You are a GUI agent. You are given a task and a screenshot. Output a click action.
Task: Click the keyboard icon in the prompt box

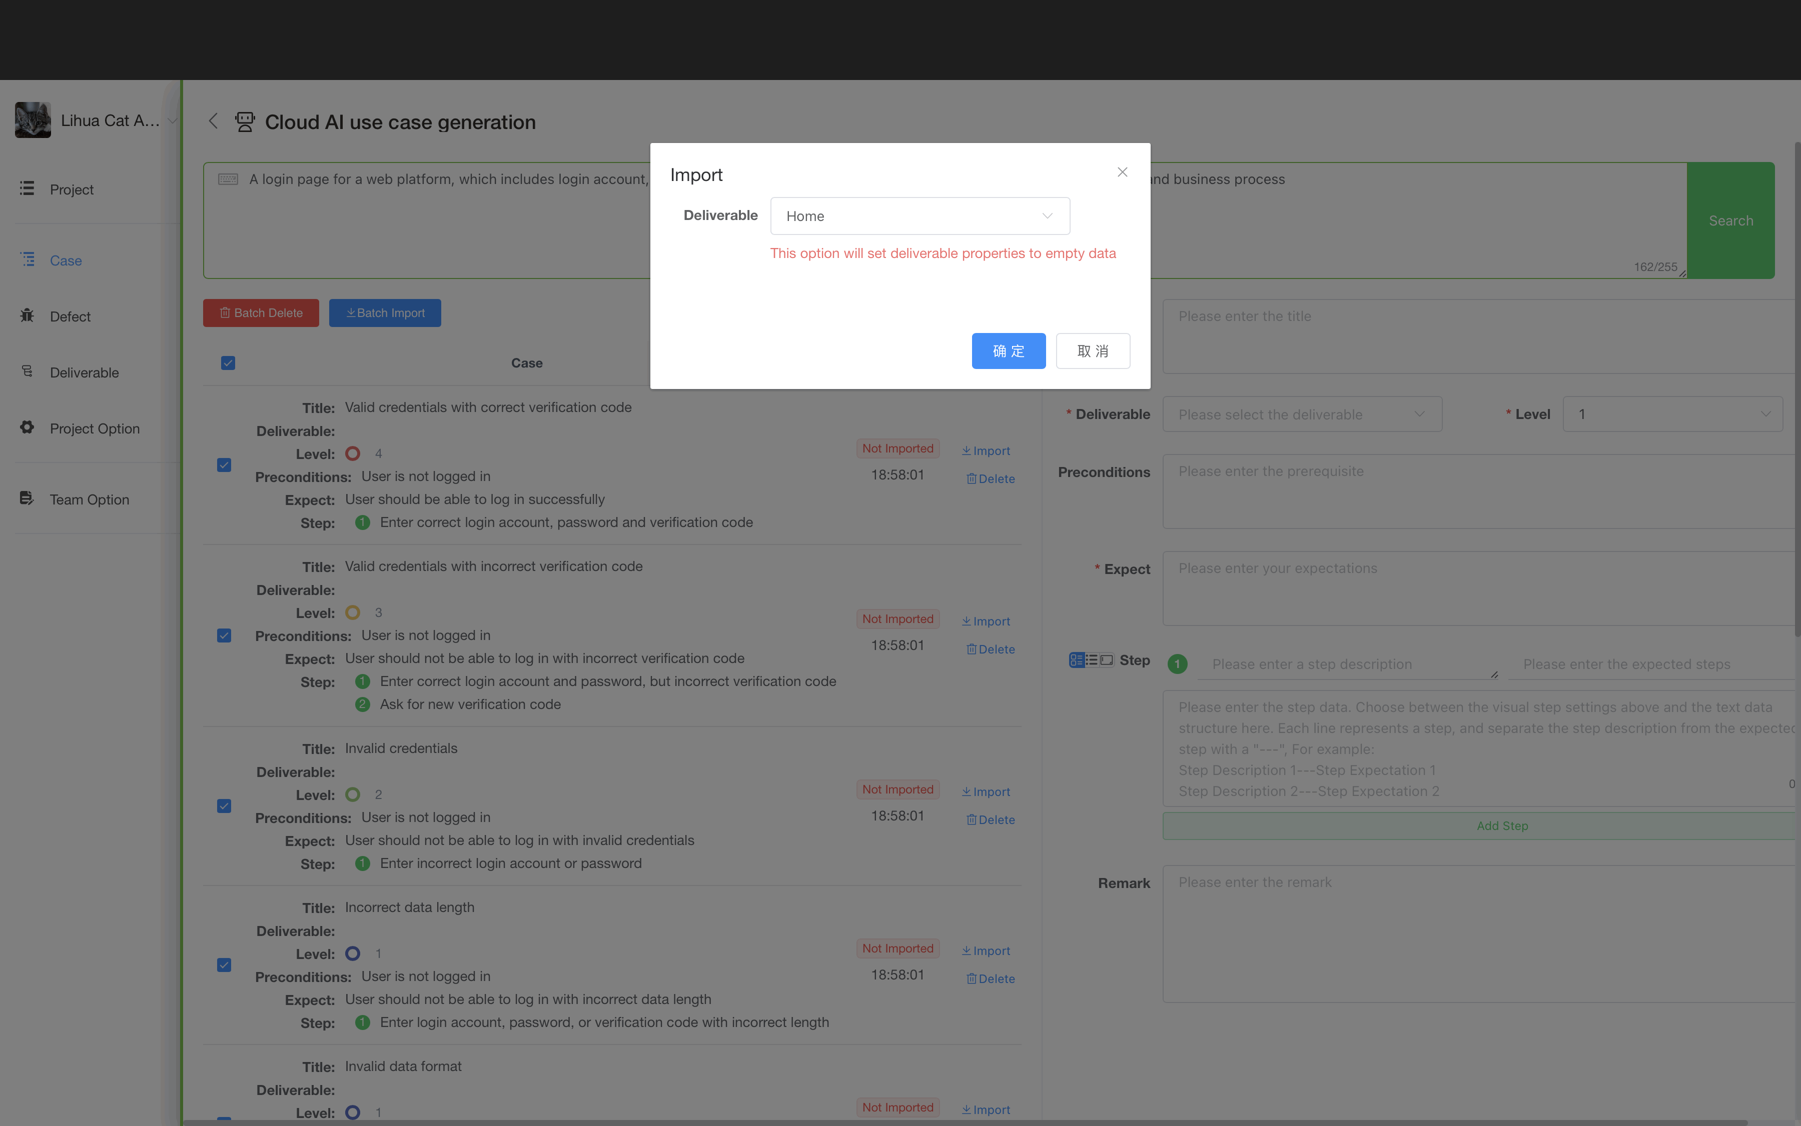[228, 178]
